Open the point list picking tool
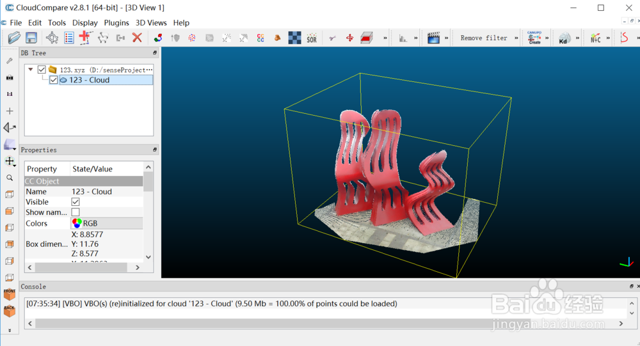 pyautogui.click(x=69, y=38)
